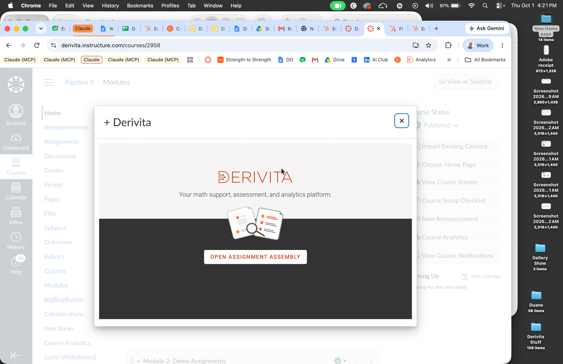The image size is (563, 364).
Task: Open the Profiles menu in menu bar
Action: tap(170, 5)
